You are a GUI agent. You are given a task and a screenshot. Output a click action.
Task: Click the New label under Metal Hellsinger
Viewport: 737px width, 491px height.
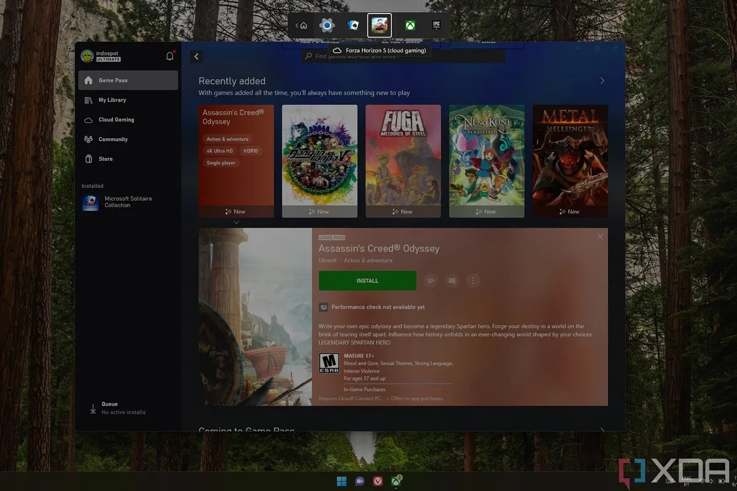click(570, 212)
